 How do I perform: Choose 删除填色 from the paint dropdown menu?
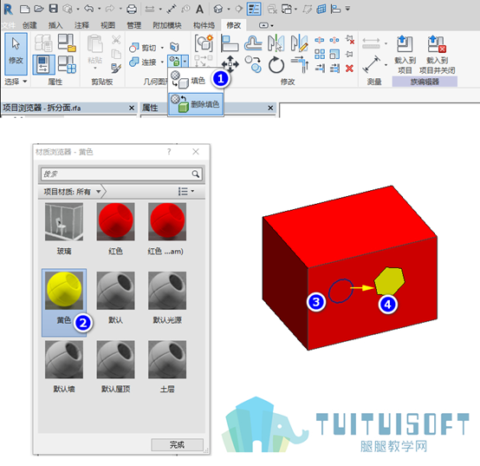click(196, 104)
